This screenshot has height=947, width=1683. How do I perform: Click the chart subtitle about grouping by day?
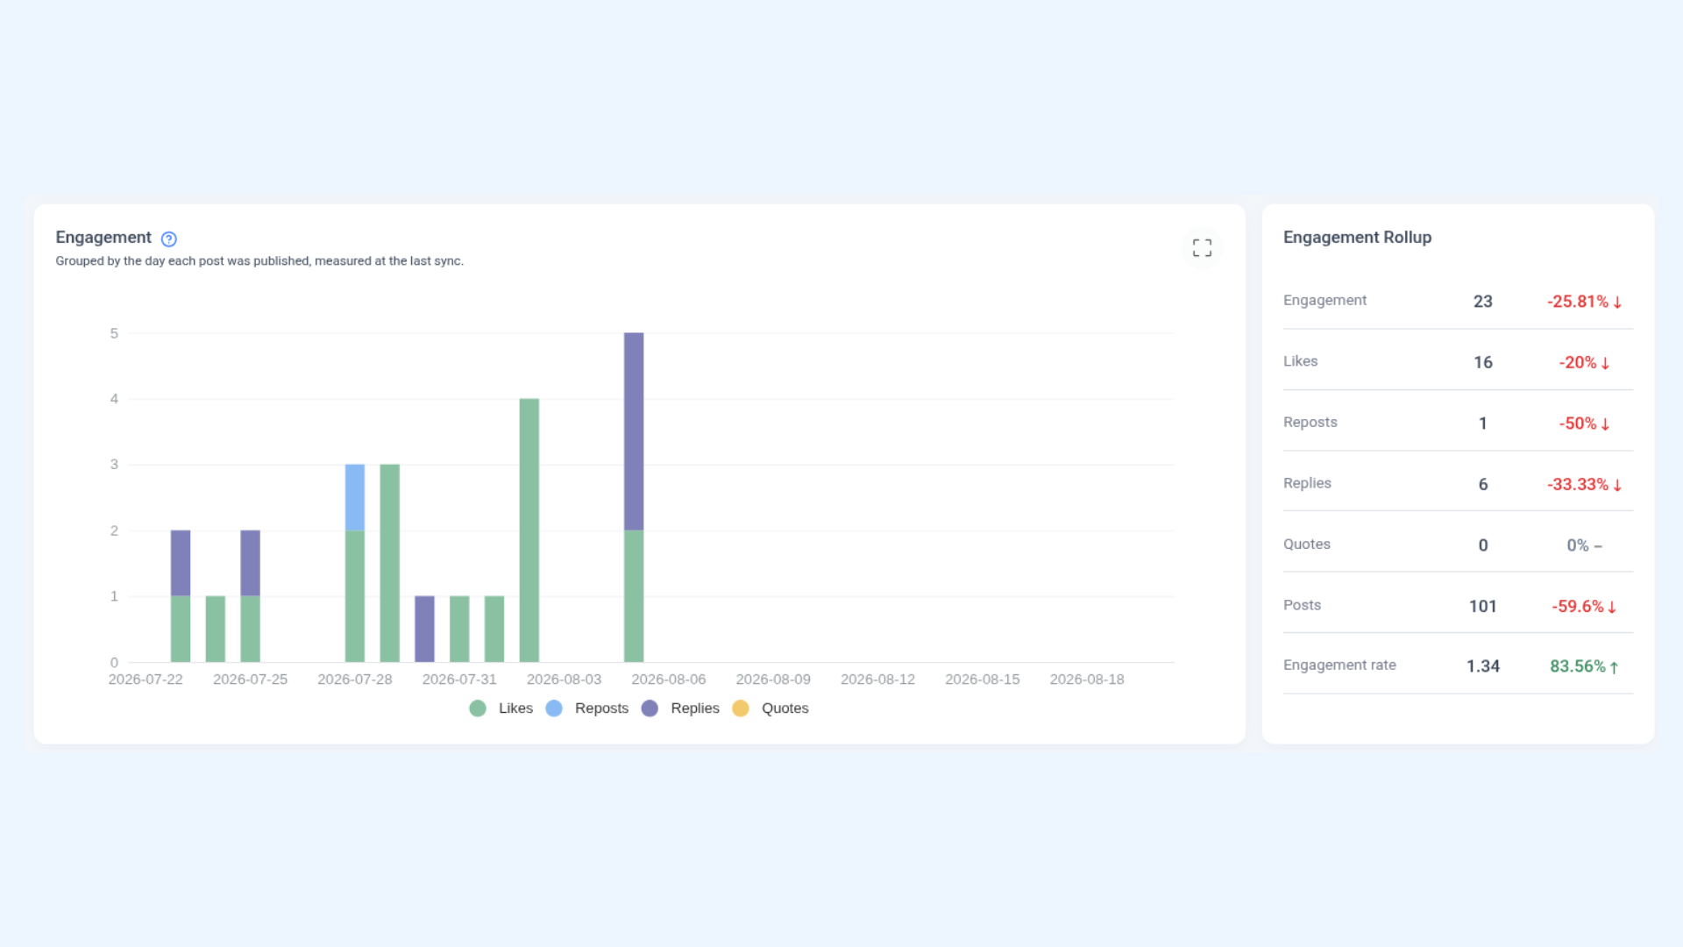259,261
